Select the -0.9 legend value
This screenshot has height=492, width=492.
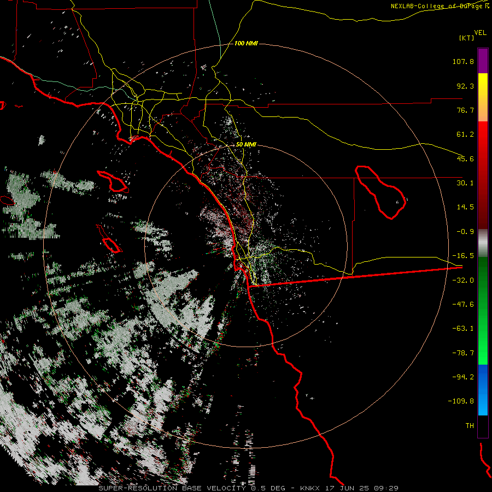click(x=465, y=232)
